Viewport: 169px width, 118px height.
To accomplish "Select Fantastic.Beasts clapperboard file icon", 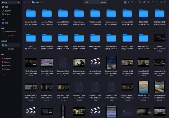I will click(x=95, y=63).
